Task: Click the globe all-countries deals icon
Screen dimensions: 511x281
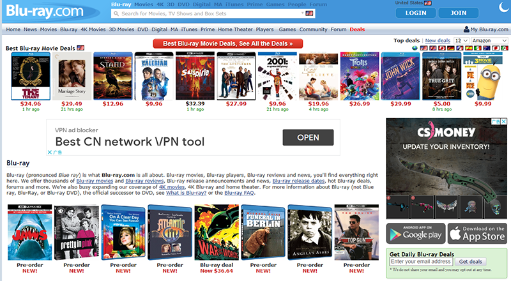Action: (x=415, y=48)
